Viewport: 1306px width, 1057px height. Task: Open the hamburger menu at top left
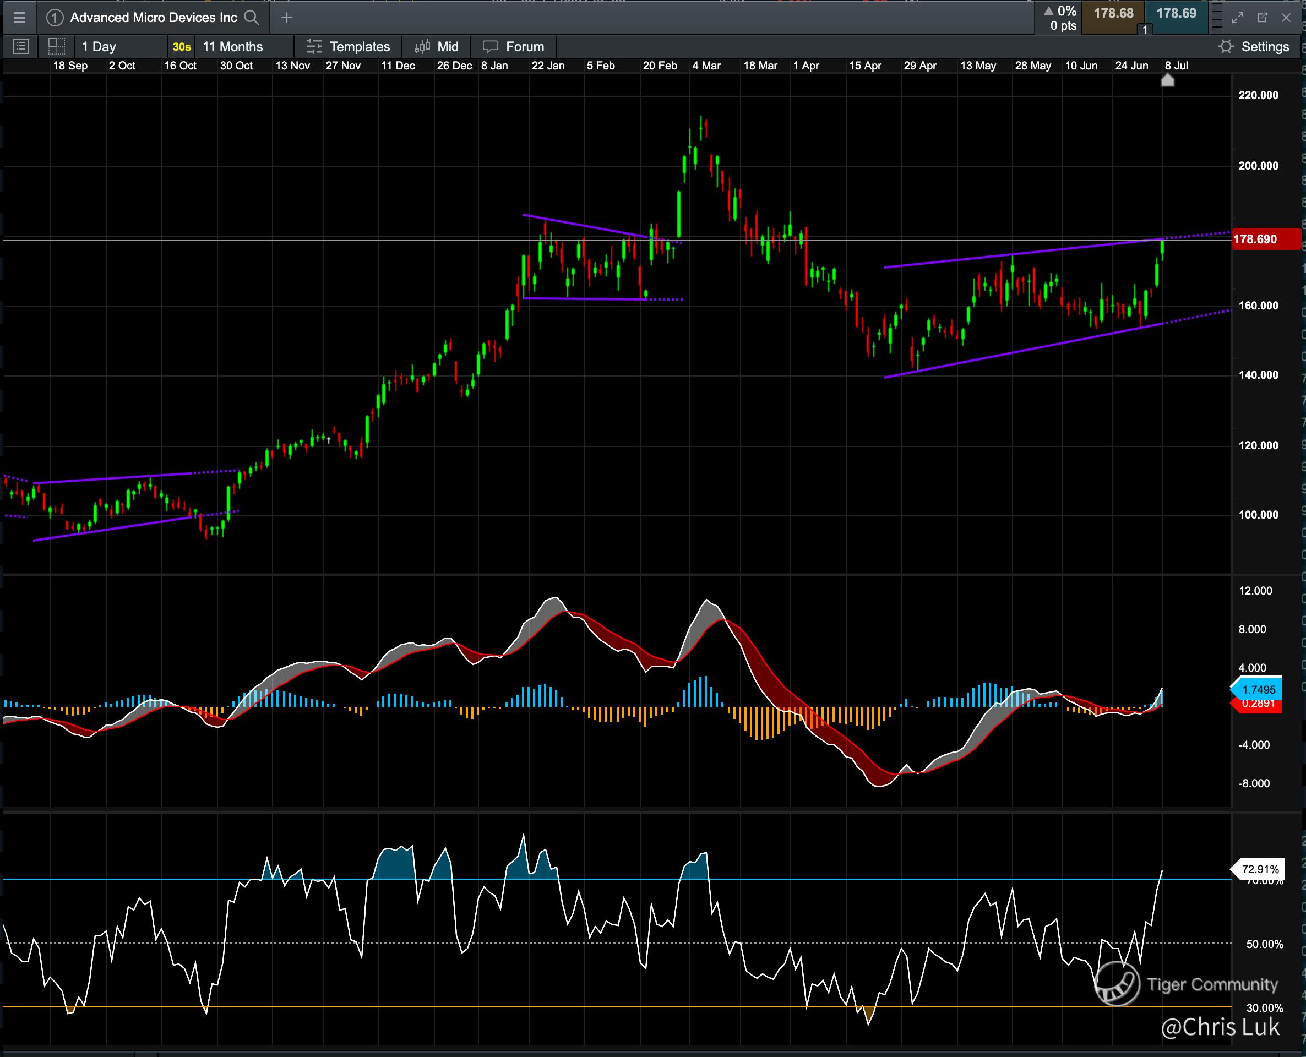pos(19,18)
